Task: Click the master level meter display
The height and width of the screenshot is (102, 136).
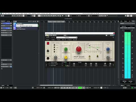Action: tap(127, 54)
